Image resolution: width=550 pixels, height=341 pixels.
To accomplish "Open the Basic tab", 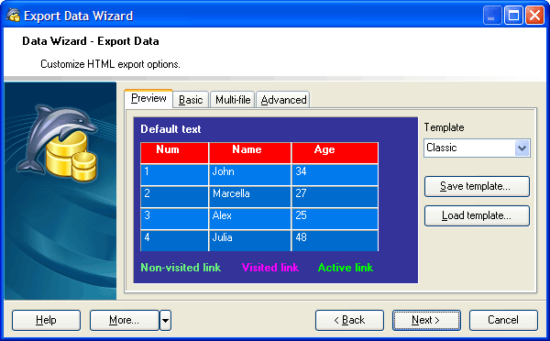I will coord(191,100).
